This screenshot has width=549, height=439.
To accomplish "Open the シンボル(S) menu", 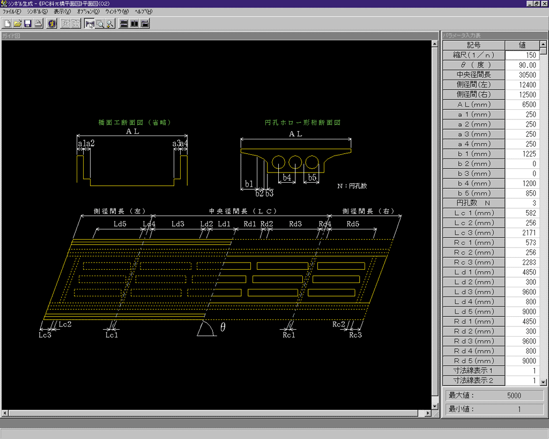I will (x=37, y=12).
